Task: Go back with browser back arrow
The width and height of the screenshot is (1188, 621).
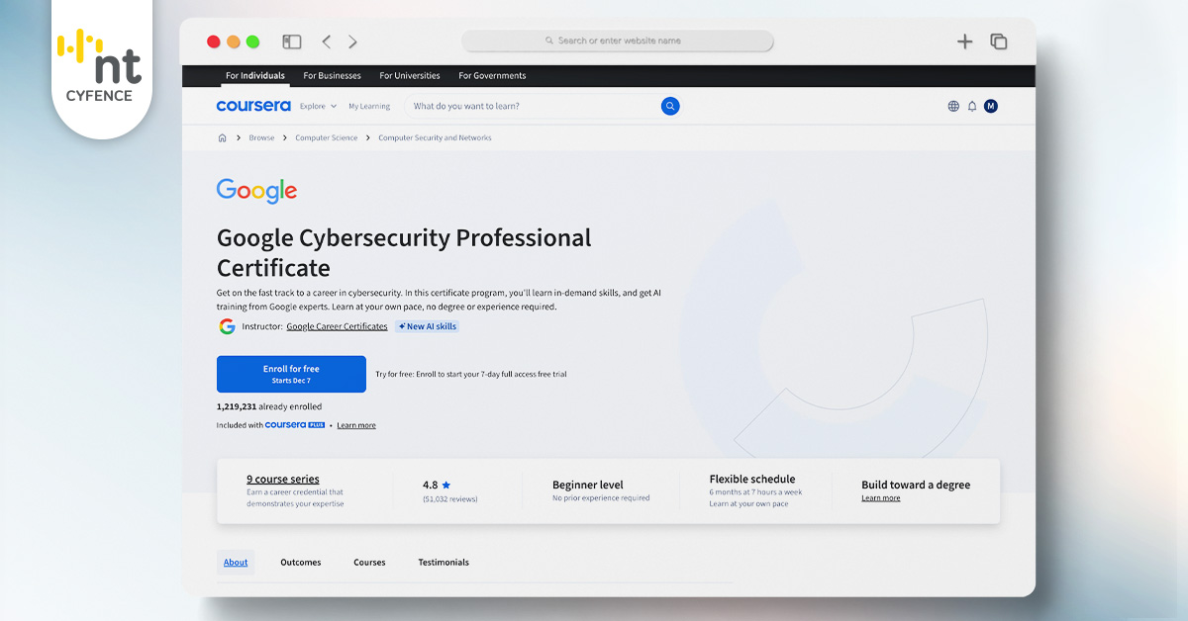Action: tap(326, 42)
